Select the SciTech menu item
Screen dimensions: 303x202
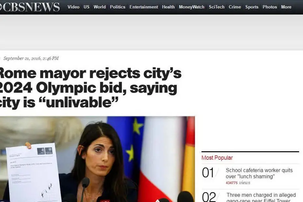click(216, 7)
